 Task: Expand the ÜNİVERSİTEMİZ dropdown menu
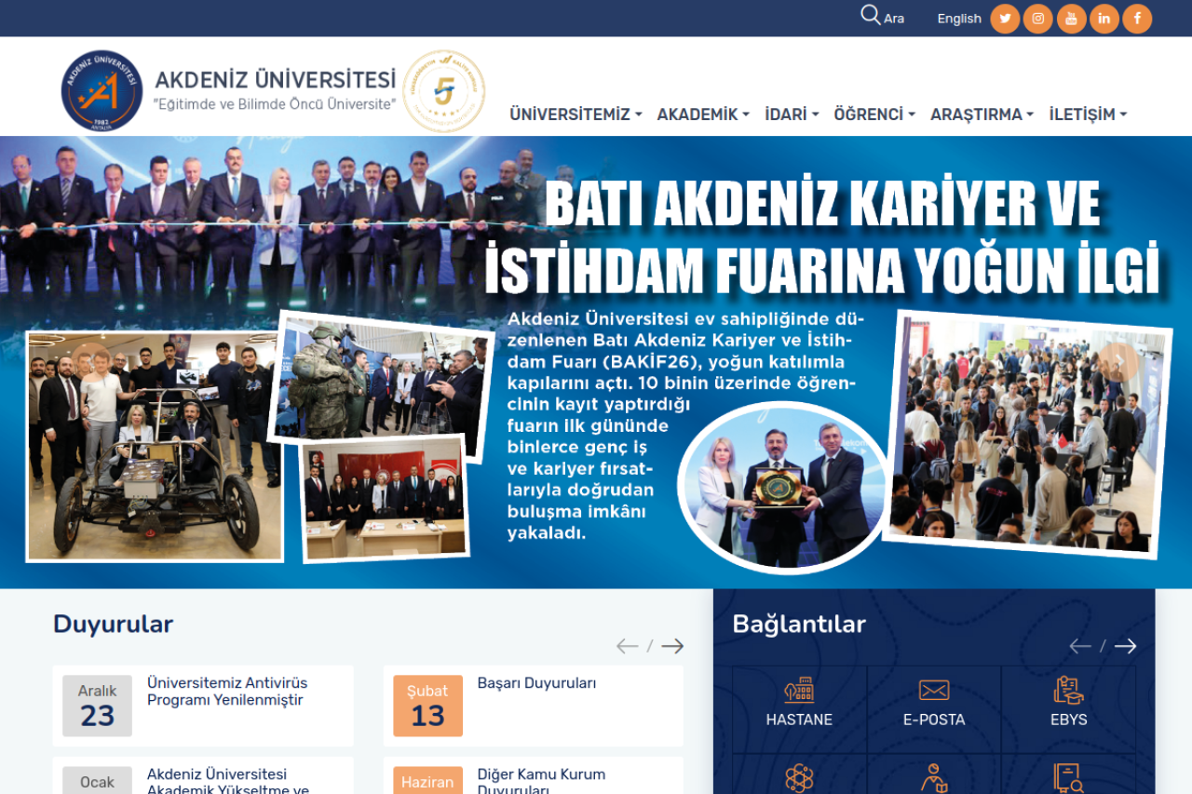[576, 114]
